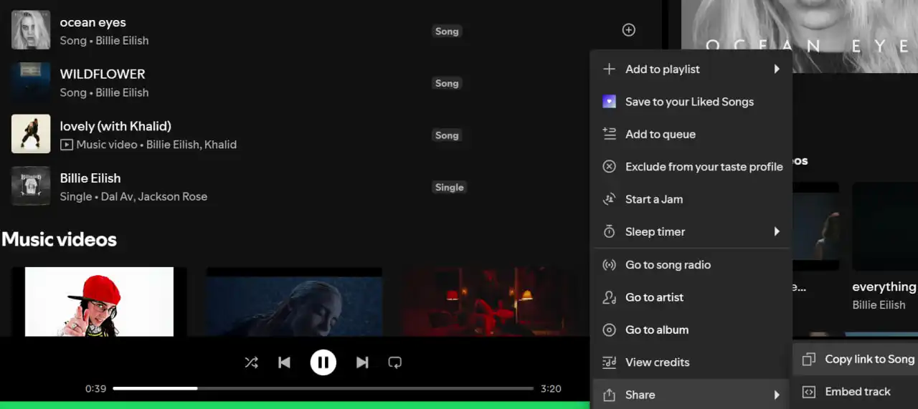
Task: Click Billie Eilish under everything card
Action: tap(879, 305)
